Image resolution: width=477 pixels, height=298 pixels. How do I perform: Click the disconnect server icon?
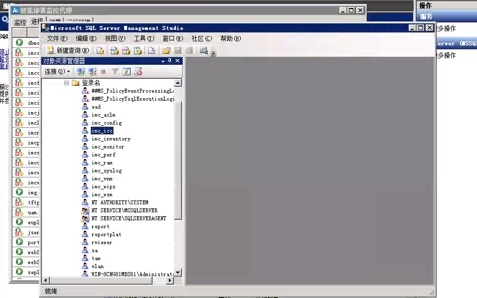92,72
